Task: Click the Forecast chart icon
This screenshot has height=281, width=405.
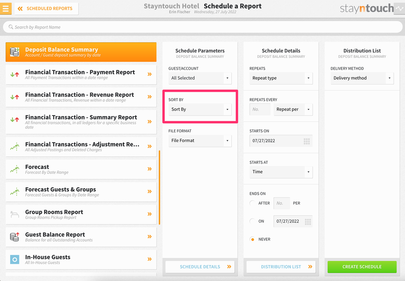Action: (x=15, y=169)
